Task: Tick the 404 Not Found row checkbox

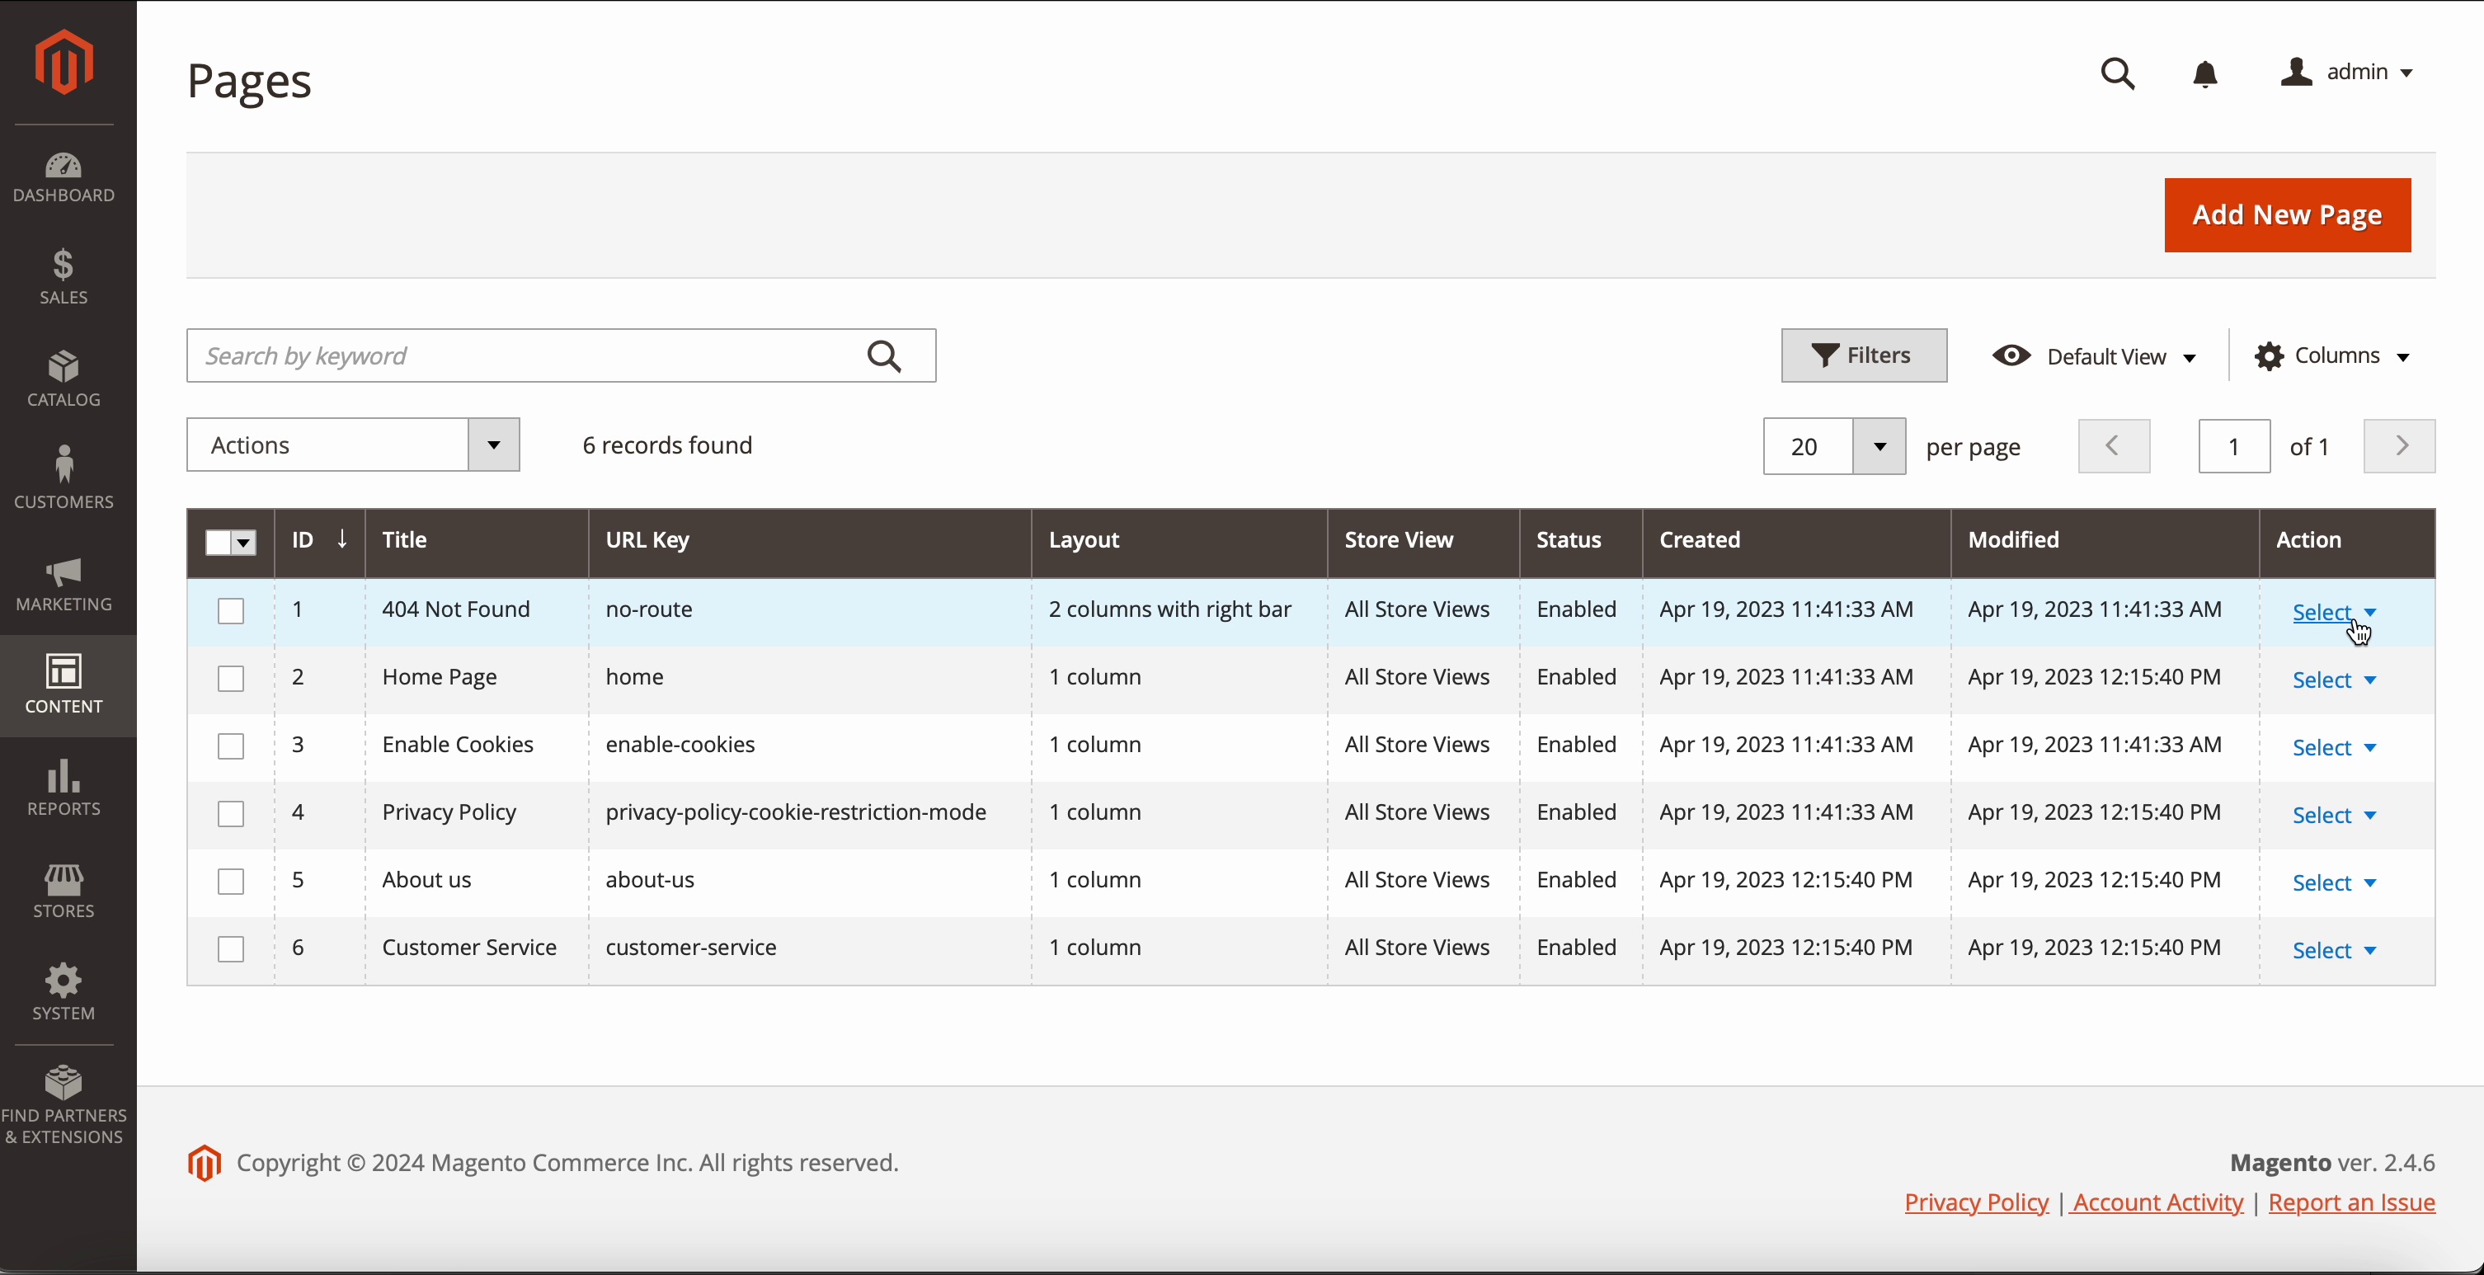Action: (230, 610)
